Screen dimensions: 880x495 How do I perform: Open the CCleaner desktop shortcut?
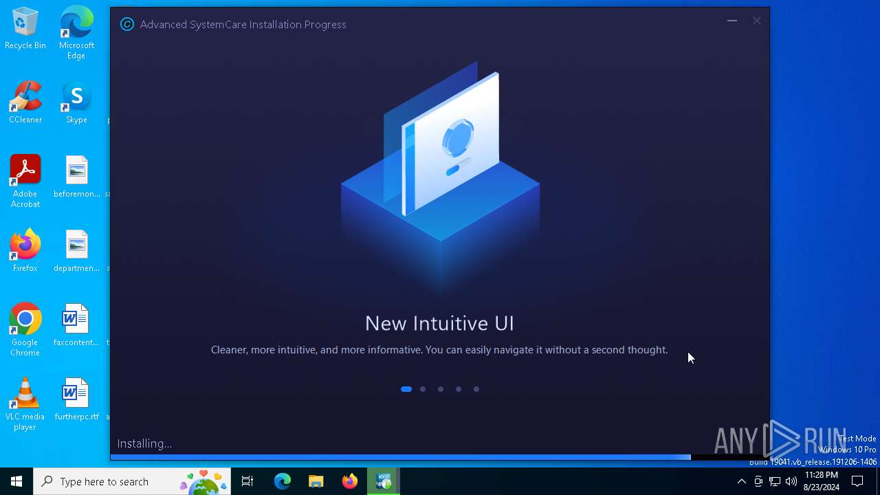pyautogui.click(x=25, y=102)
